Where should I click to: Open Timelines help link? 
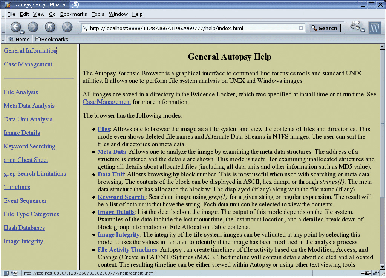tap(17, 187)
